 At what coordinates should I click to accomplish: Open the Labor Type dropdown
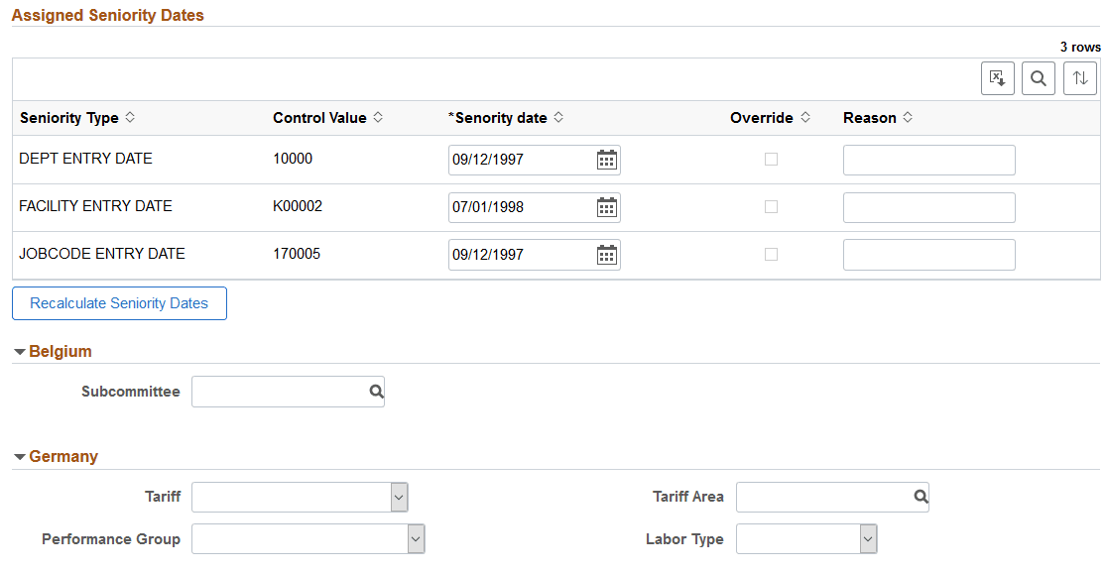pos(868,539)
